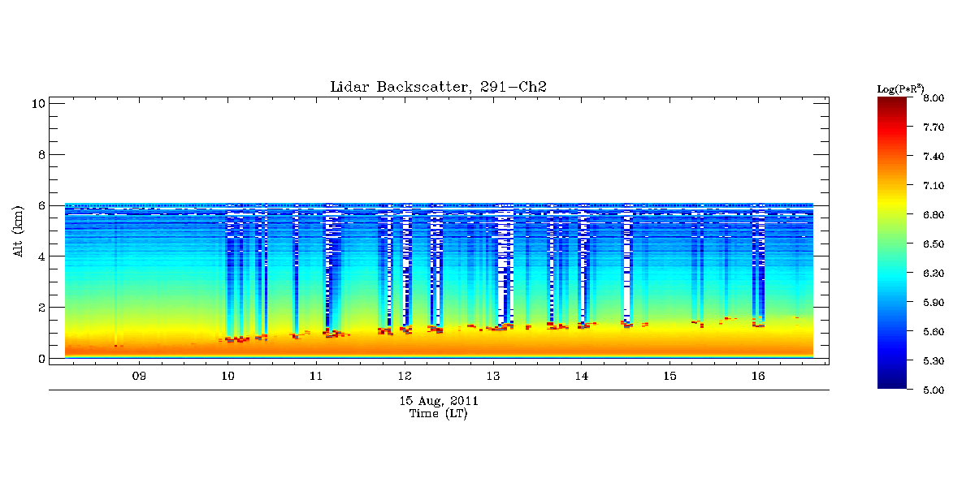The height and width of the screenshot is (487, 975).
Task: Click the 6.20 colorbar value
Action: (933, 274)
